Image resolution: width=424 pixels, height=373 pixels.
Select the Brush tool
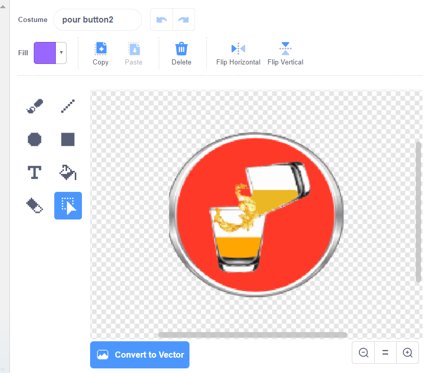pos(35,106)
